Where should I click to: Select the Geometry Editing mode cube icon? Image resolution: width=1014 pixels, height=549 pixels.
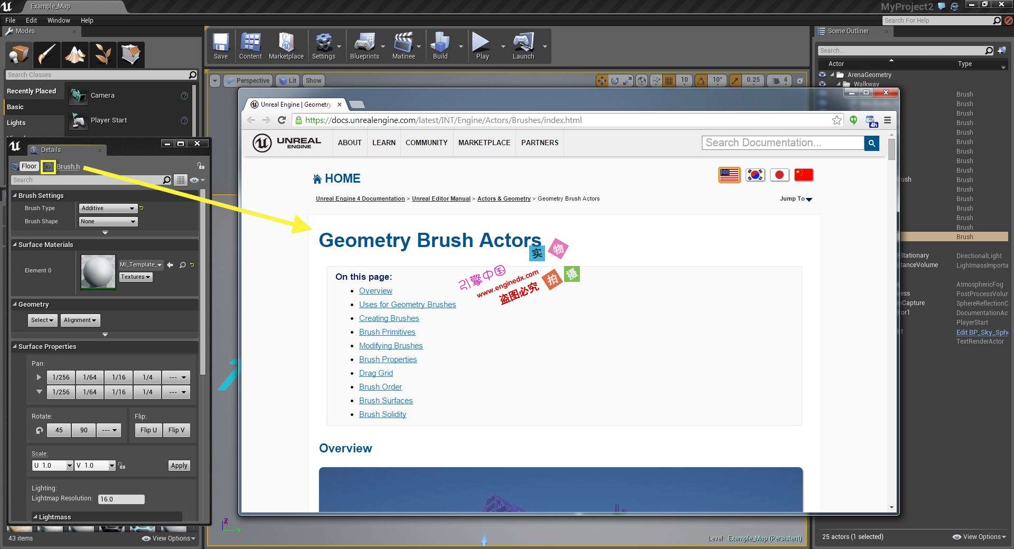pos(130,54)
